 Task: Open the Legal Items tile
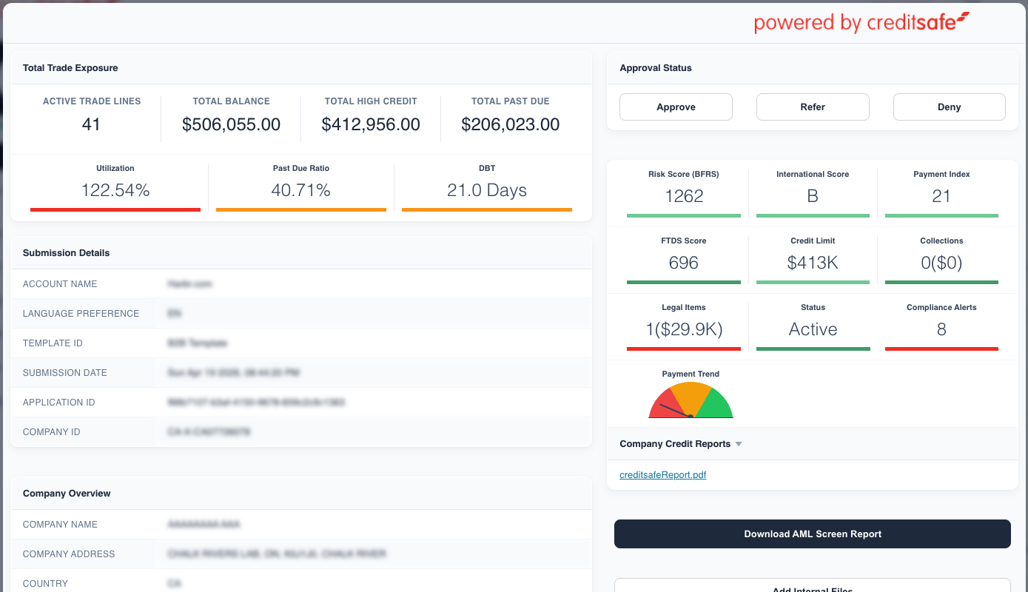coord(683,323)
